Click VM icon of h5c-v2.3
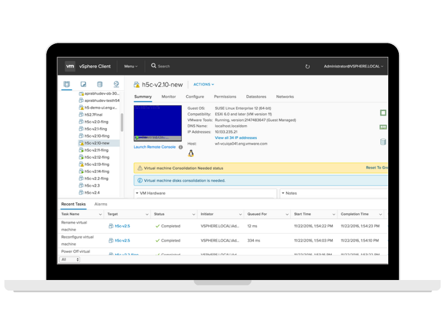445x334 pixels. click(81, 185)
